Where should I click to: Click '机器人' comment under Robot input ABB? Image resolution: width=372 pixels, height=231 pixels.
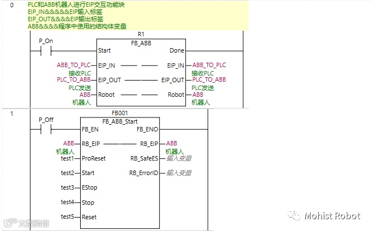click(81, 102)
